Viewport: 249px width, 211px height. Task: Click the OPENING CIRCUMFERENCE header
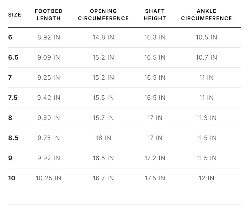point(103,15)
